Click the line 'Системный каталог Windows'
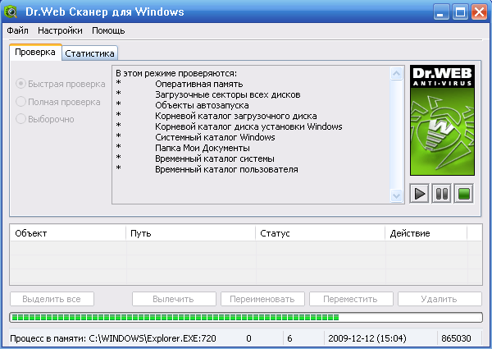 click(215, 138)
